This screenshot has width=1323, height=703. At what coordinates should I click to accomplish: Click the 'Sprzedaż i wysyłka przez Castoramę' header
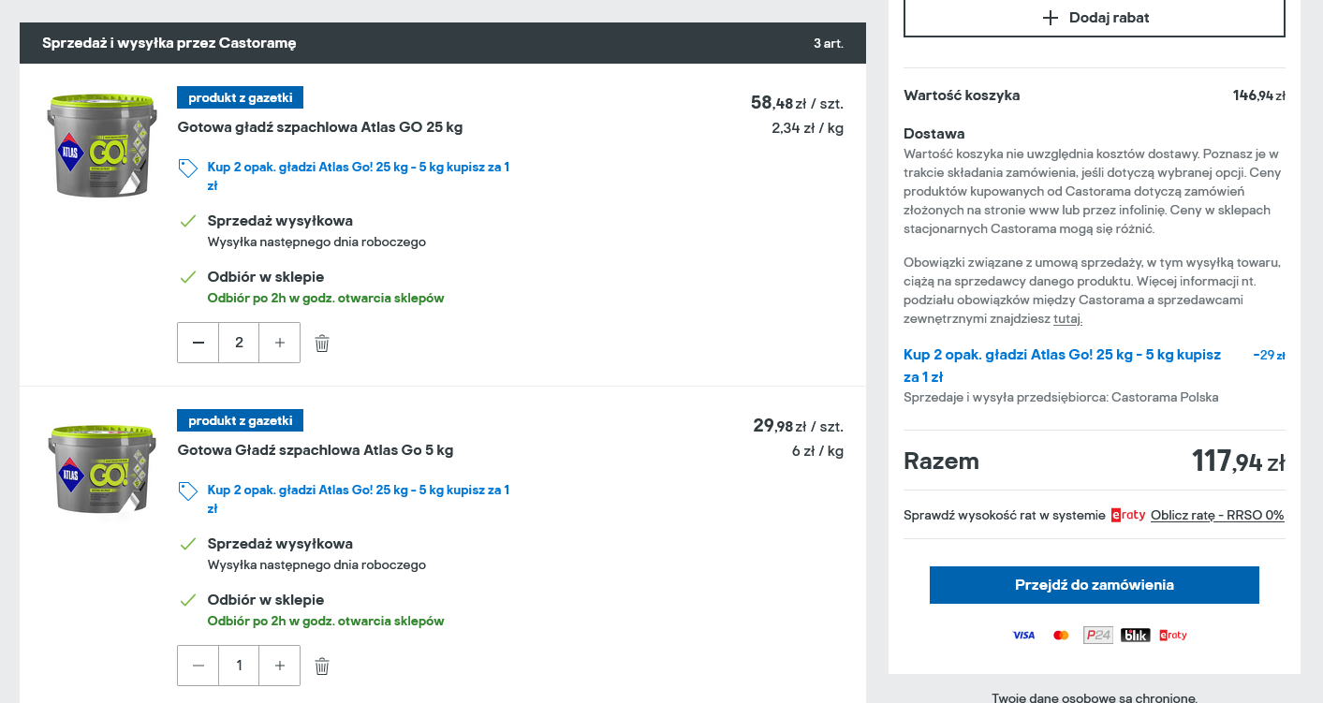click(169, 43)
